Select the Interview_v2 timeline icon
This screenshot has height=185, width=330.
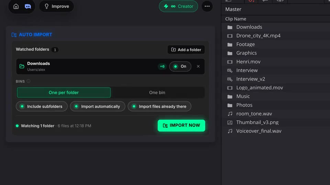(230, 79)
